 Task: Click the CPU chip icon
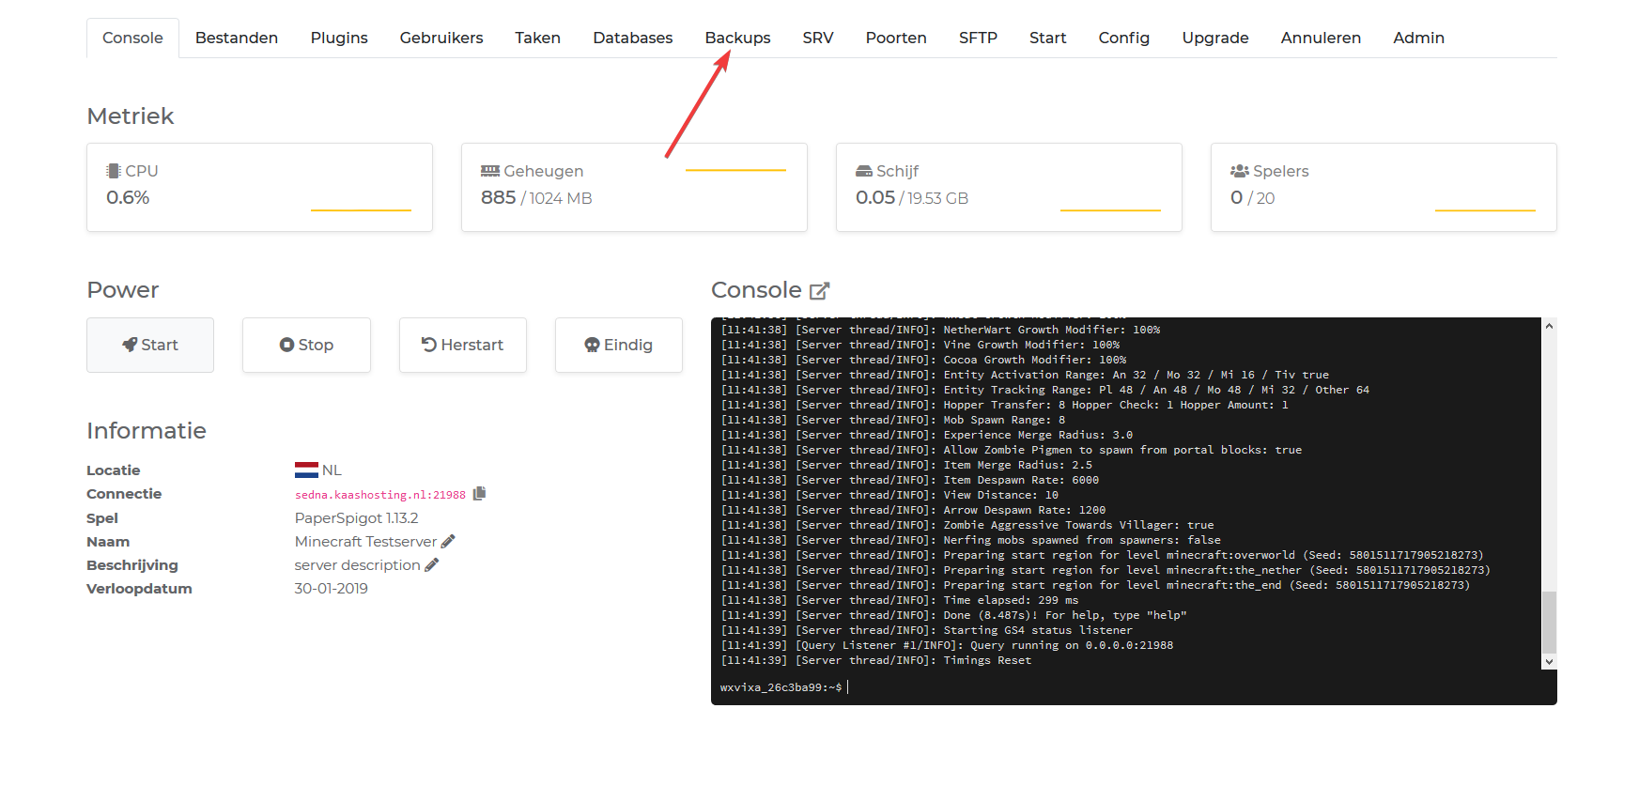(114, 171)
